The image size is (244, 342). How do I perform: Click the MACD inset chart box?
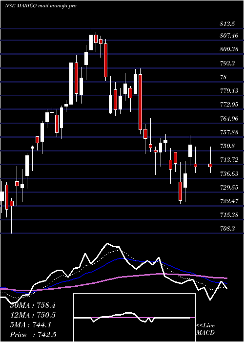point(134,318)
